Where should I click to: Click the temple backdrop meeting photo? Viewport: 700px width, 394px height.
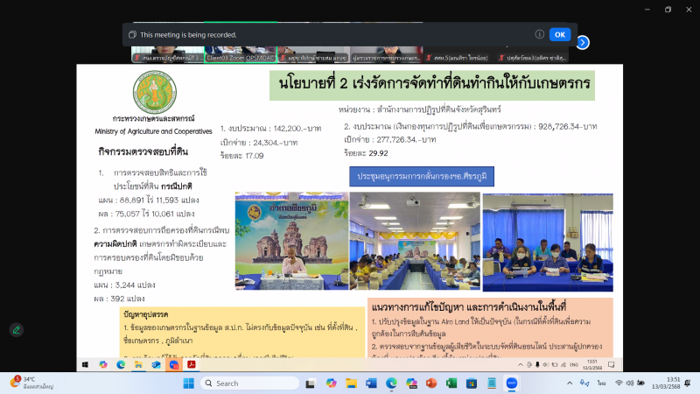tap(292, 242)
